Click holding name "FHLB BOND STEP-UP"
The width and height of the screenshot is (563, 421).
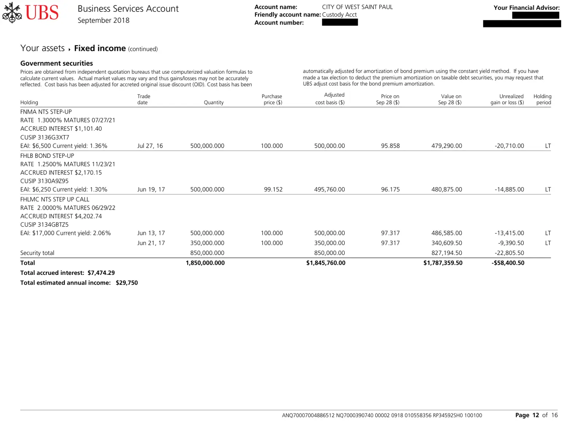(x=47, y=156)
